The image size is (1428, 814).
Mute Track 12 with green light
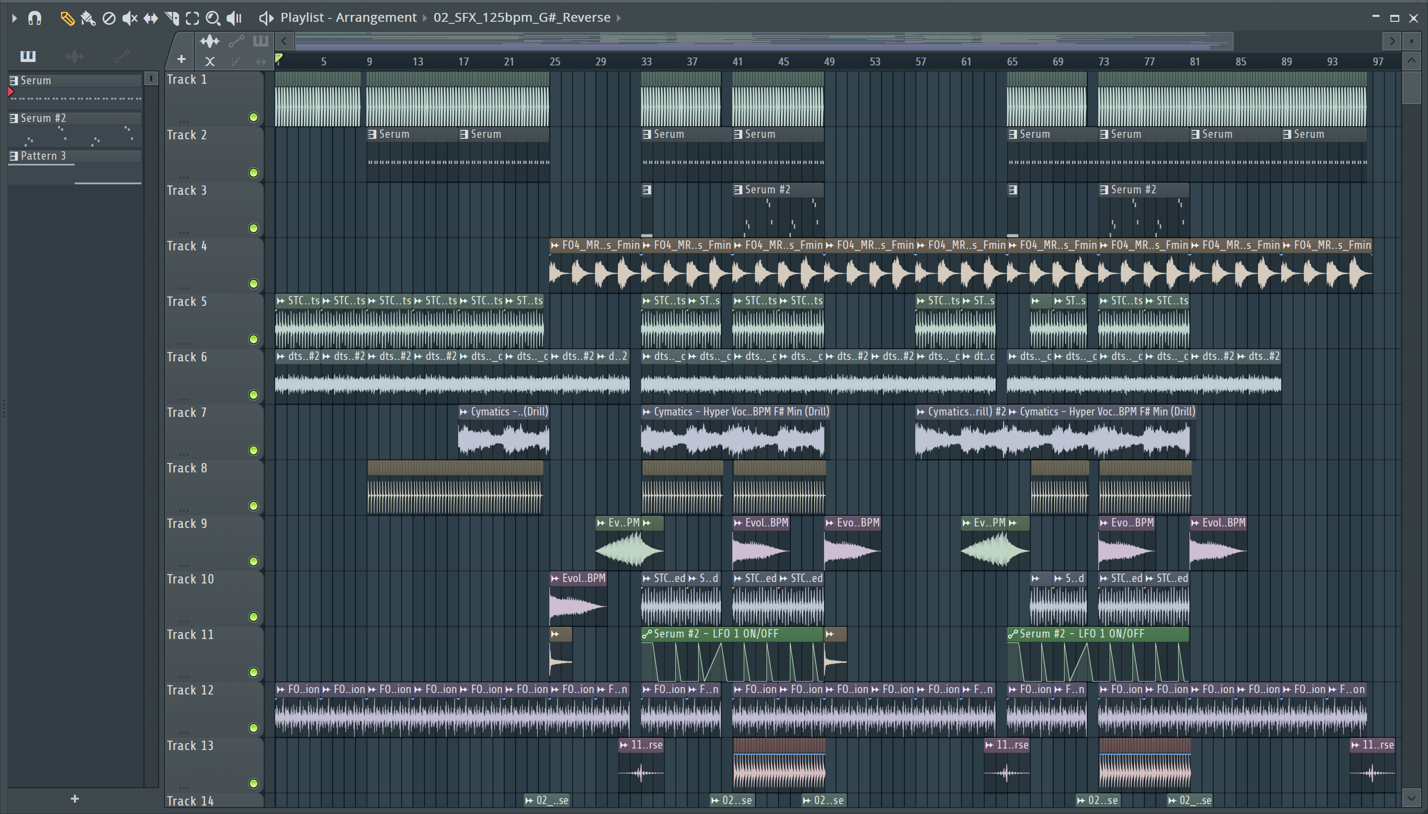(253, 727)
